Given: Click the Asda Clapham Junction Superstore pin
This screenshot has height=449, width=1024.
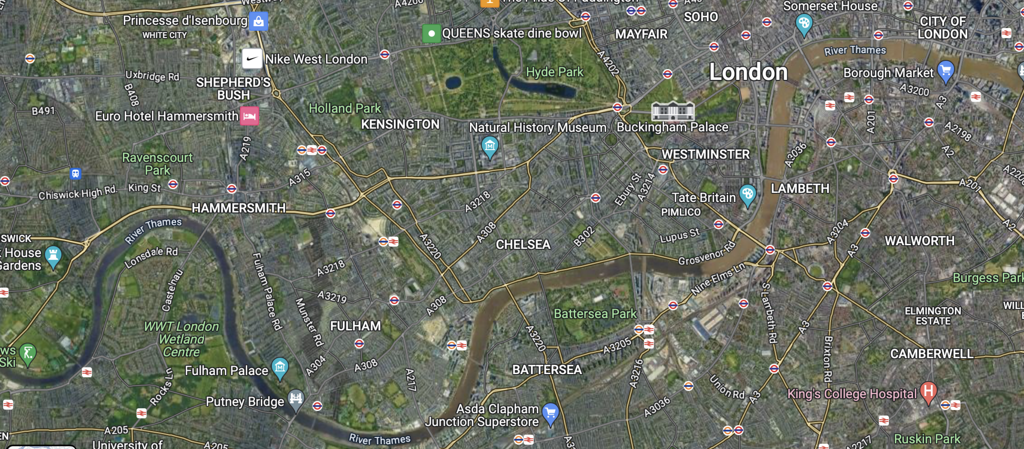Looking at the screenshot, I should click(x=550, y=414).
